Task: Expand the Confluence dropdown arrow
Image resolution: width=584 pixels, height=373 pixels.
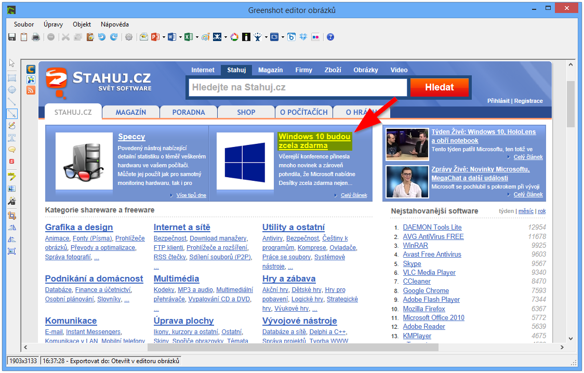Action: click(x=225, y=37)
